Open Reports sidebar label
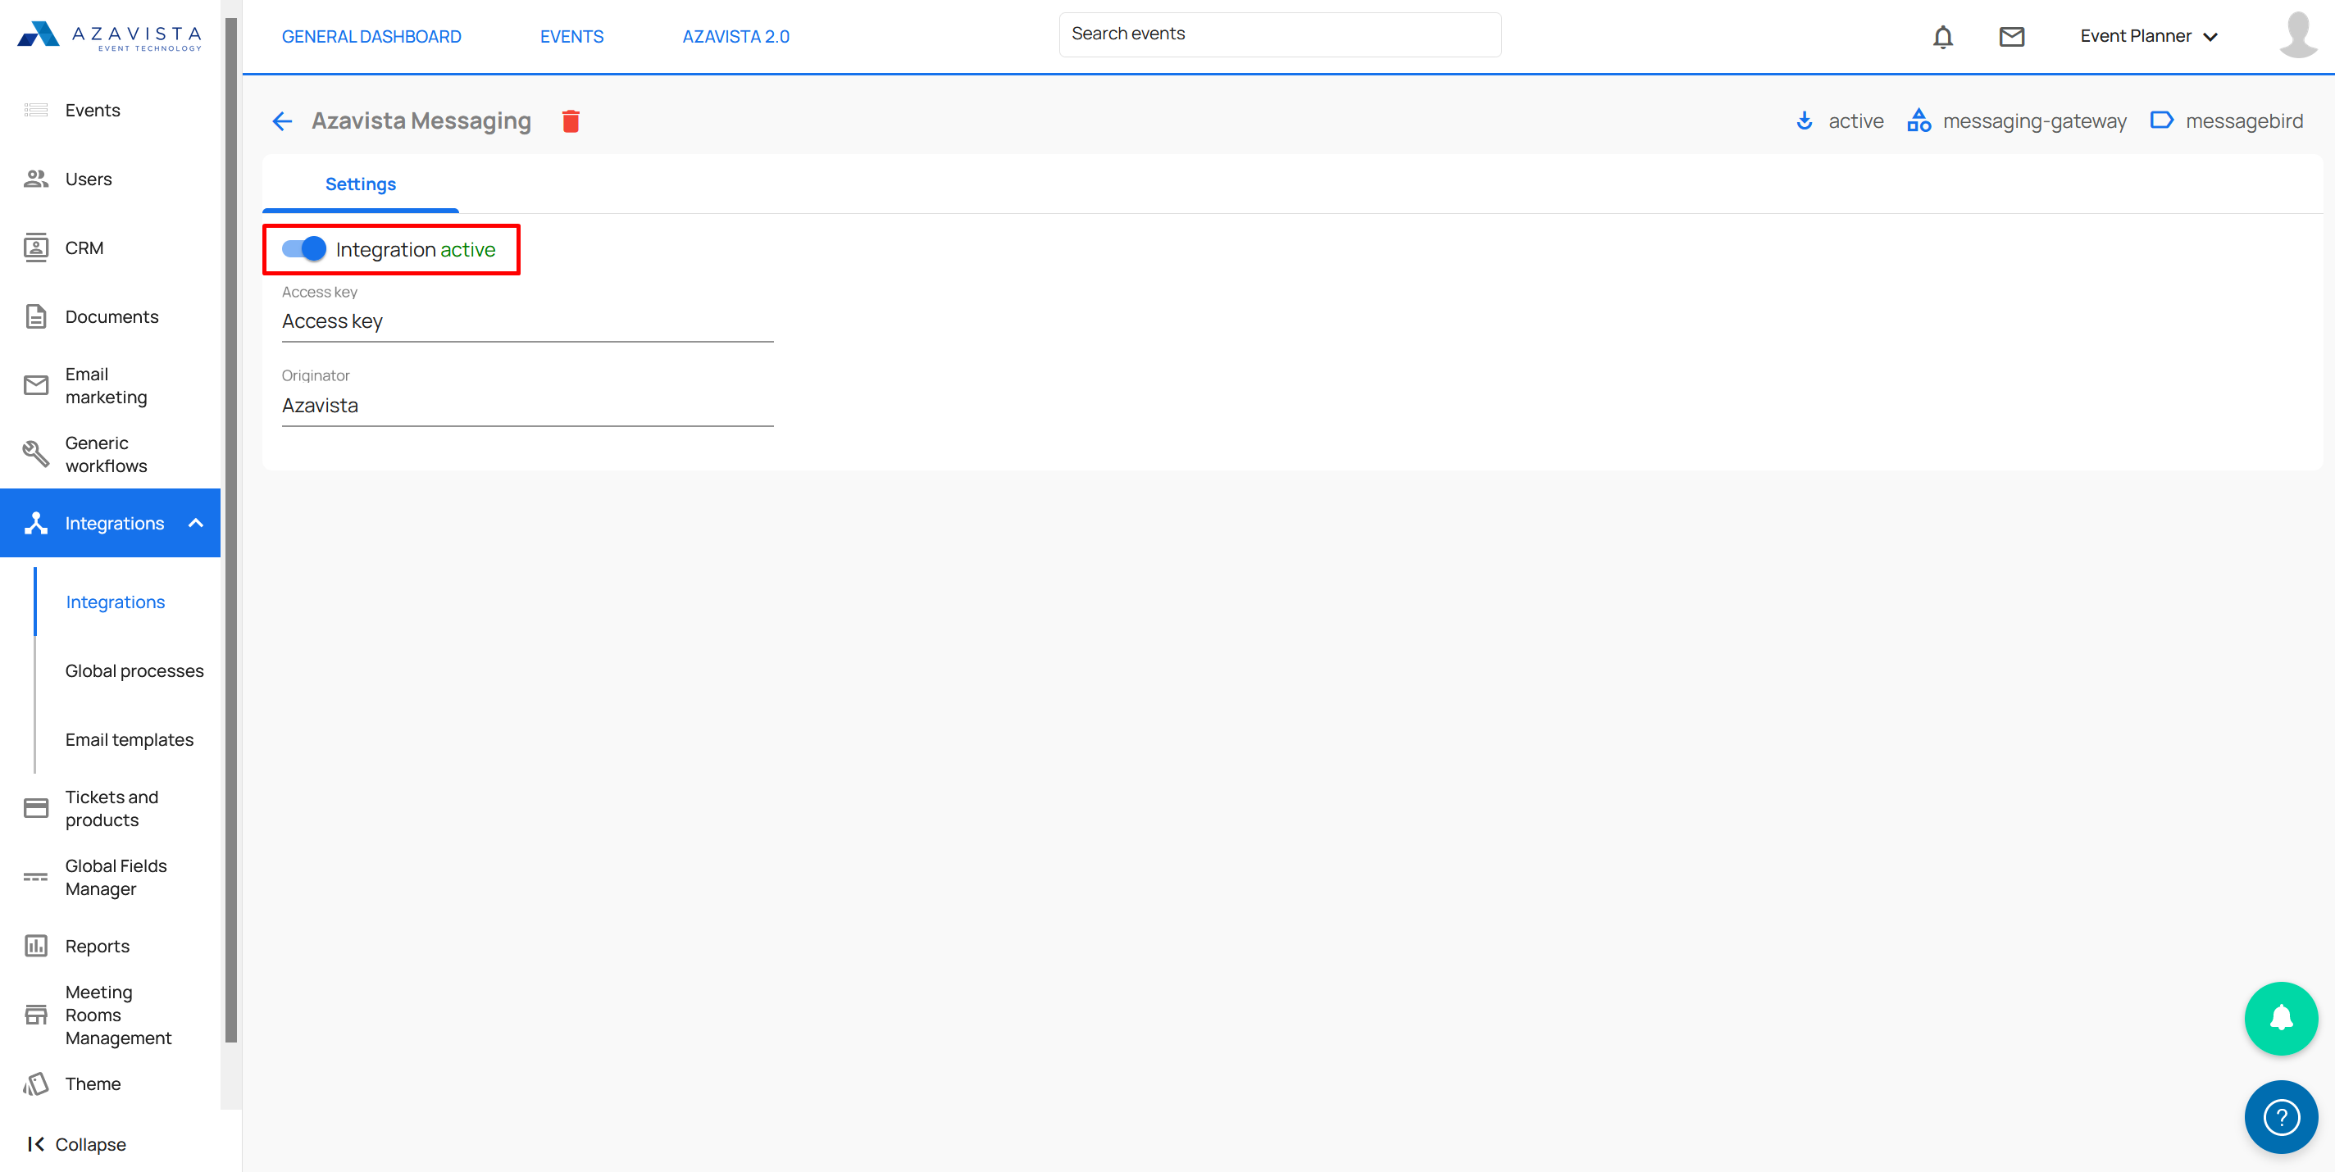Viewport: 2335px width, 1172px height. 97,947
